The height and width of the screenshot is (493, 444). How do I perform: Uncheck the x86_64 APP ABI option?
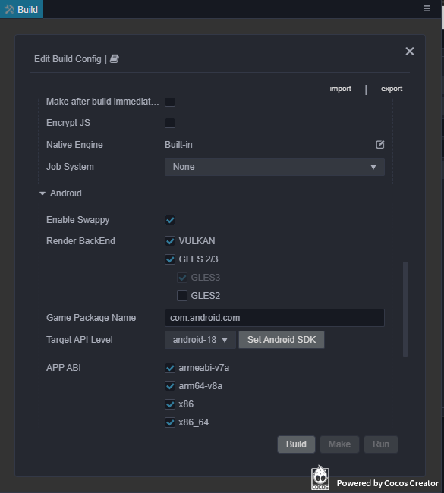coord(170,422)
